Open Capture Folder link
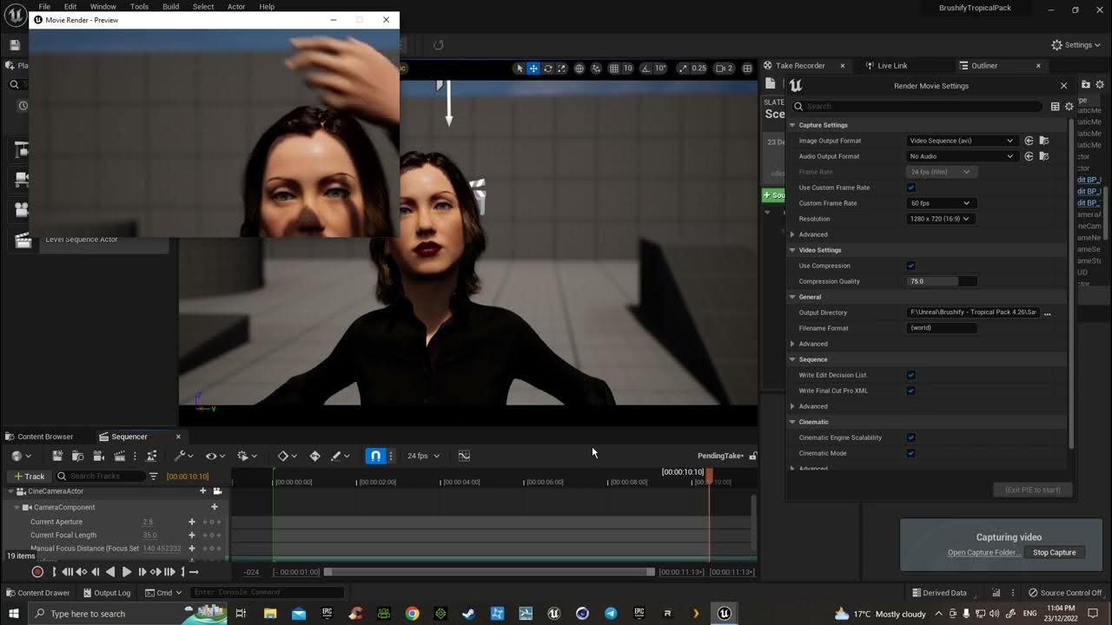 tap(983, 553)
